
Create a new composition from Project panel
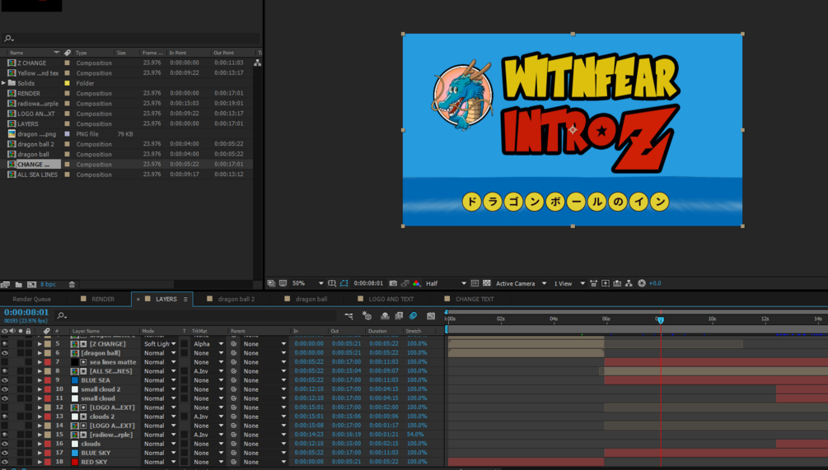tap(31, 284)
